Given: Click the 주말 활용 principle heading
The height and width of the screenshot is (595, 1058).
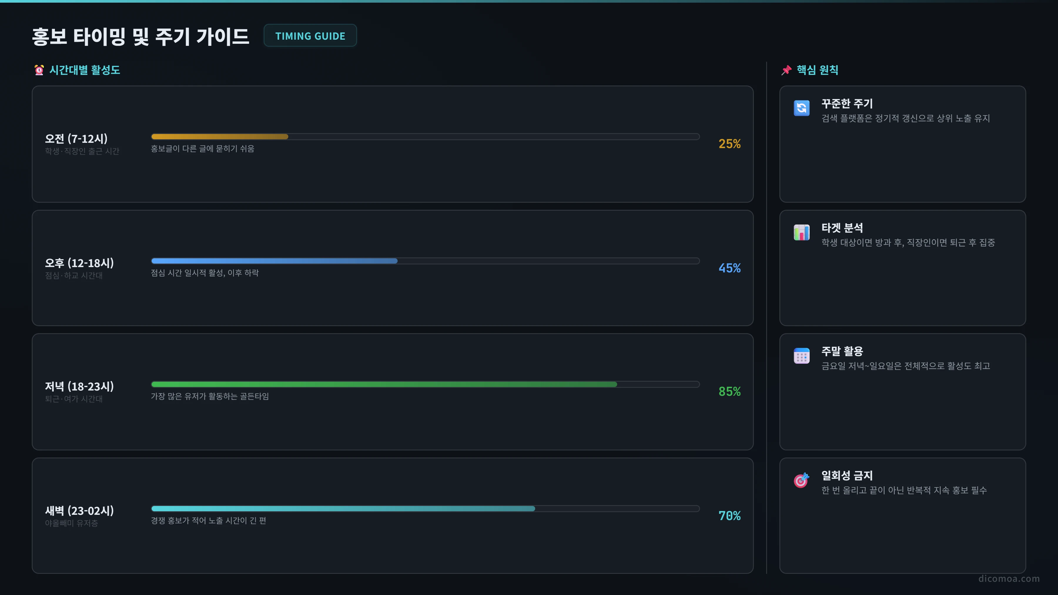Looking at the screenshot, I should point(842,351).
